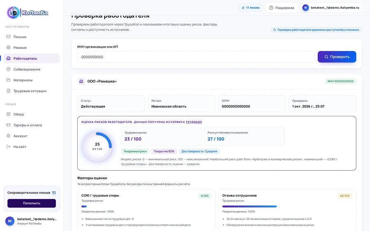Click the 42/100 score badge
The height and width of the screenshot is (231, 370).
point(345,196)
